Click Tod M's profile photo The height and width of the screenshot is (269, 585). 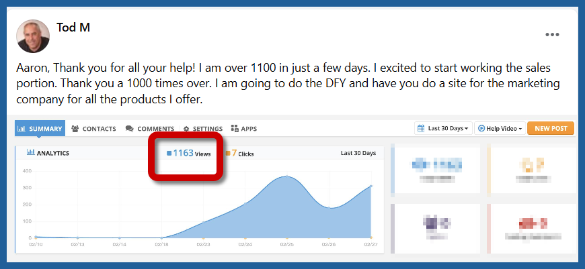32,35
